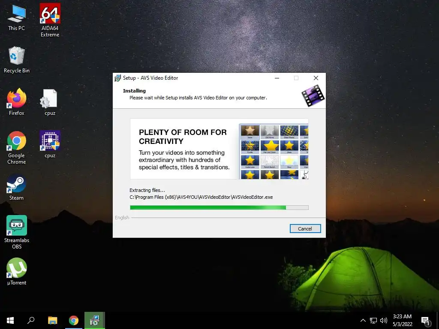Screen dimensions: 439x329
Task: Open the volume control tray icon
Action: tap(384, 320)
